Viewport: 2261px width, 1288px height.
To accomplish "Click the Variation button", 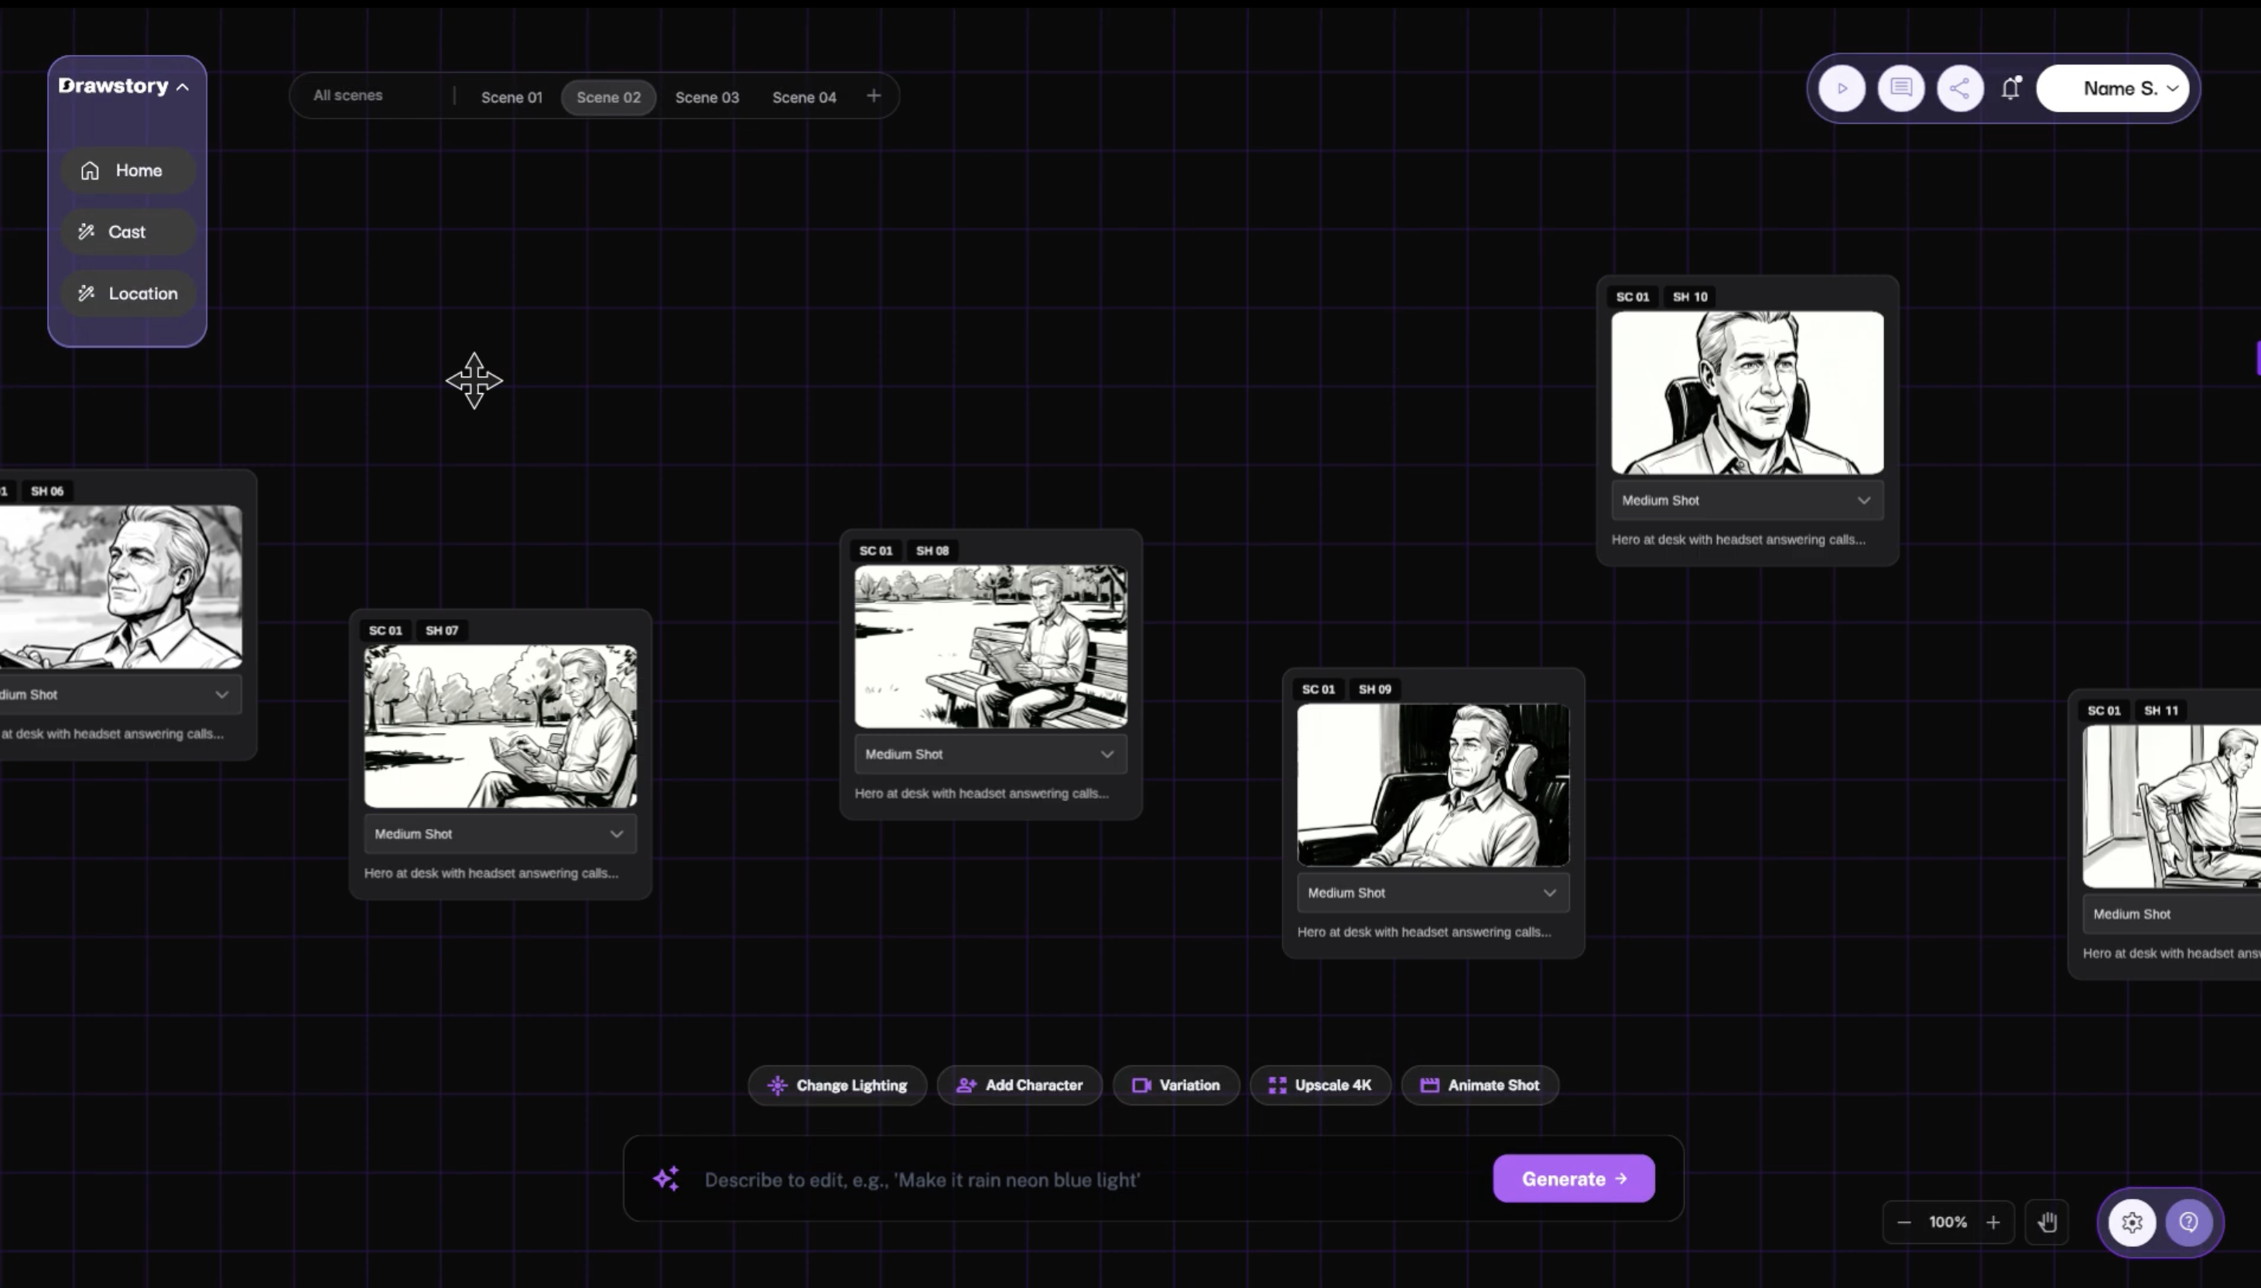I will click(1176, 1085).
